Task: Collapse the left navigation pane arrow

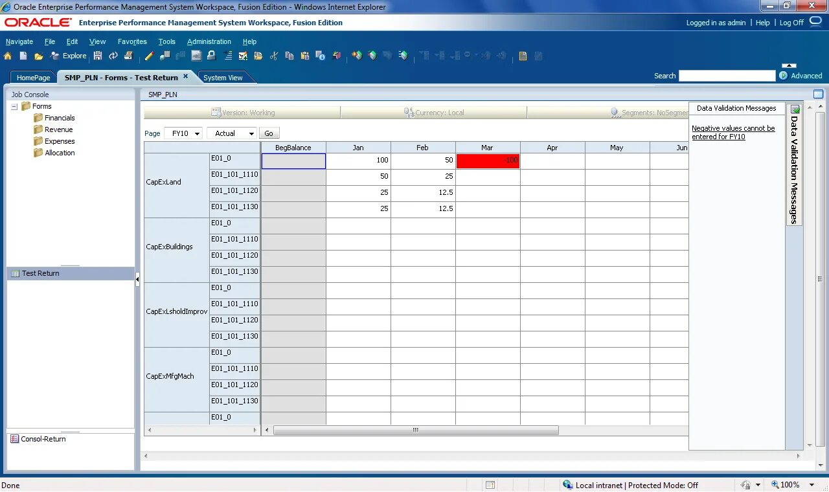Action: [x=137, y=280]
